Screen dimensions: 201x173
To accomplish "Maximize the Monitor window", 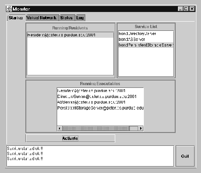I will click(186, 9).
